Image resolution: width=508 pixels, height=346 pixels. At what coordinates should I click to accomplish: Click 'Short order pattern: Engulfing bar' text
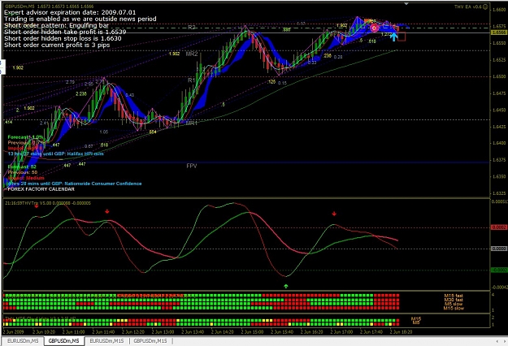point(57,25)
